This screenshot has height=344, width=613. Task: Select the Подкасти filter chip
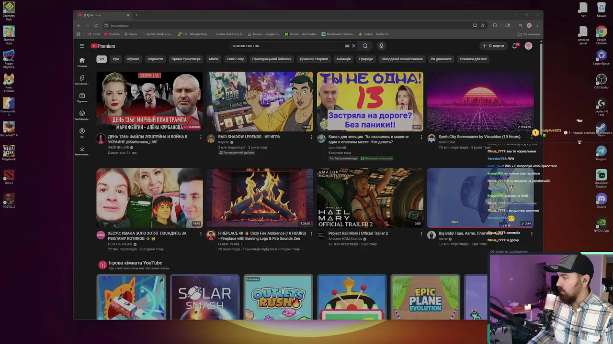tap(155, 59)
